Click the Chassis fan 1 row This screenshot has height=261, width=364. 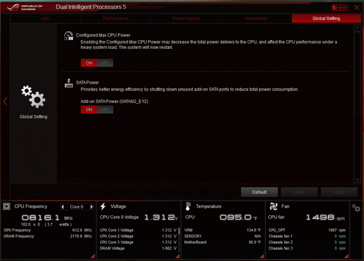[x=307, y=236]
